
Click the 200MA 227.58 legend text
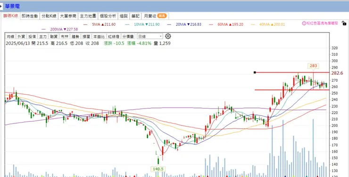tap(64, 29)
